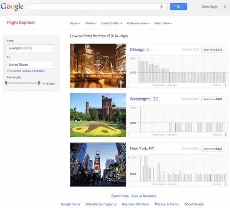Click next arrow on Washington price chart
The image size is (230, 208).
click(225, 135)
